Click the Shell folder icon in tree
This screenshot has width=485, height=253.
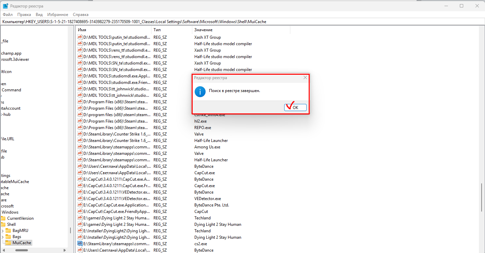point(3,224)
